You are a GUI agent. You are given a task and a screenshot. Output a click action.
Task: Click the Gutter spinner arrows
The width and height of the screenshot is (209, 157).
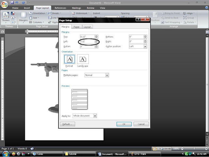(96, 46)
